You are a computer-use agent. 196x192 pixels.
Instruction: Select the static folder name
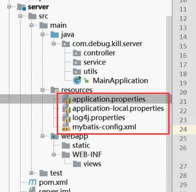(81, 145)
